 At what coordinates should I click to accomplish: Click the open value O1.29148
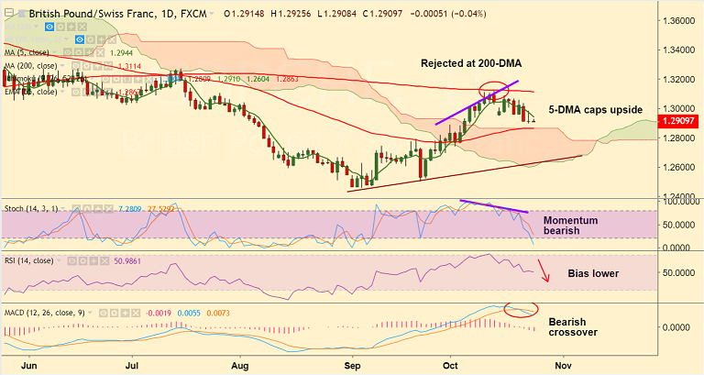click(x=242, y=14)
